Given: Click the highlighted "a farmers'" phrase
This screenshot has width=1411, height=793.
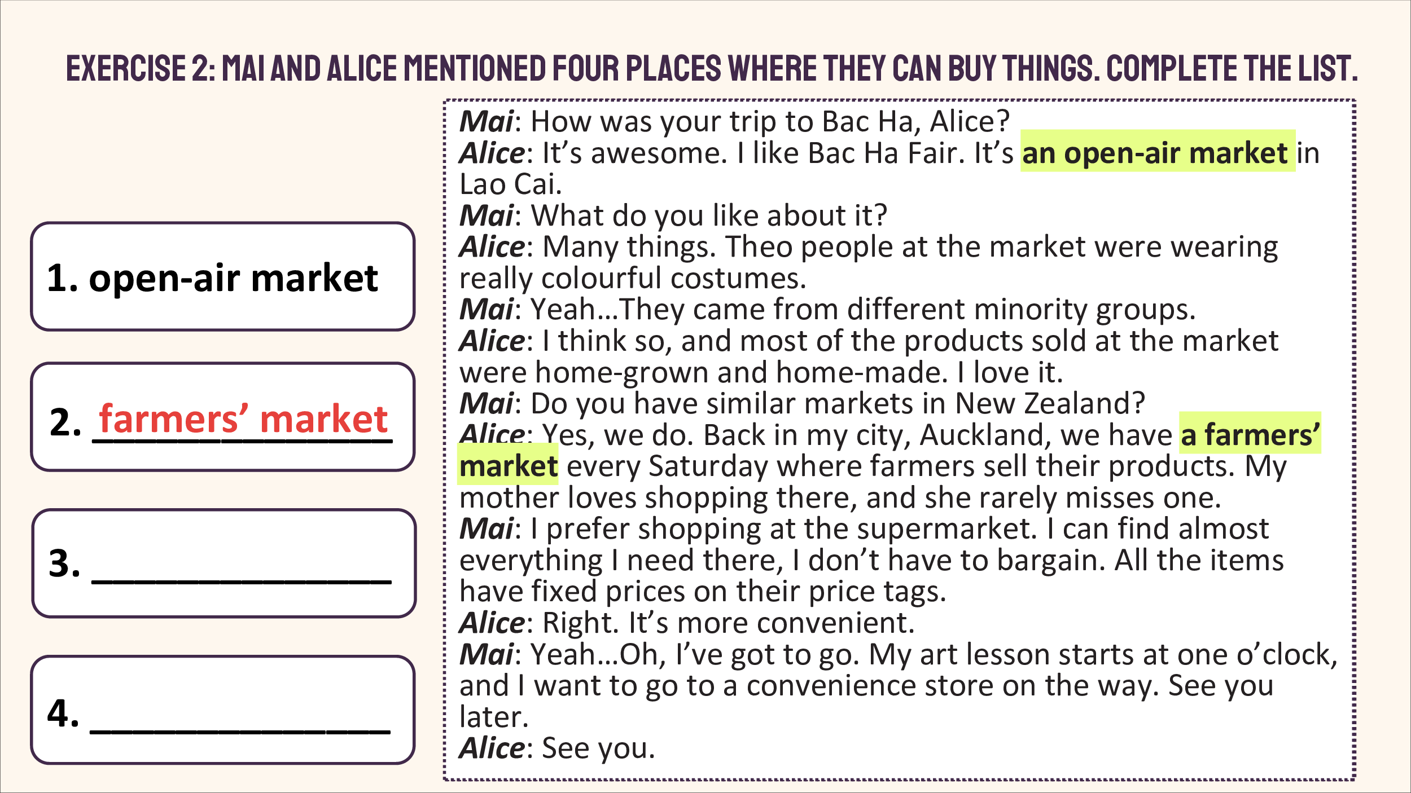Looking at the screenshot, I should pyautogui.click(x=1250, y=433).
